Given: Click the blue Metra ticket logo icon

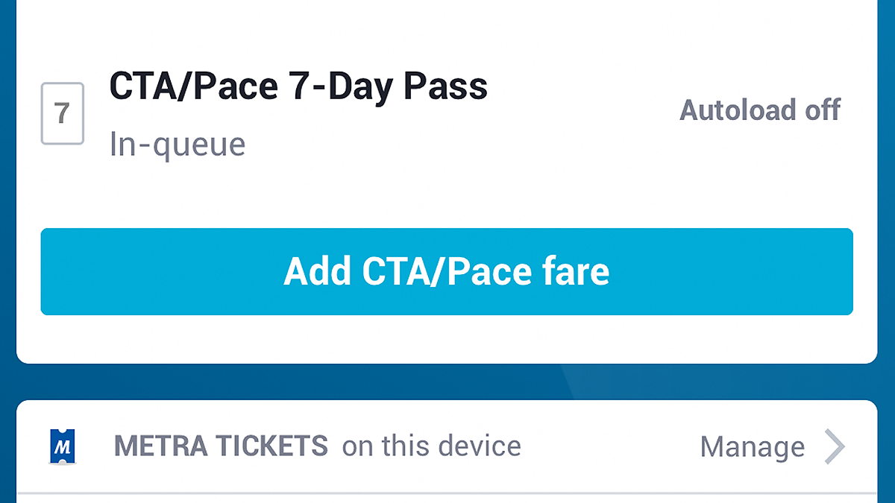Looking at the screenshot, I should pos(64,447).
